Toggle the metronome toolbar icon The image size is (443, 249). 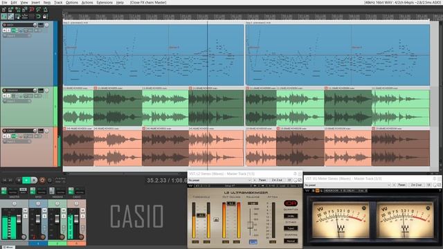[46, 9]
